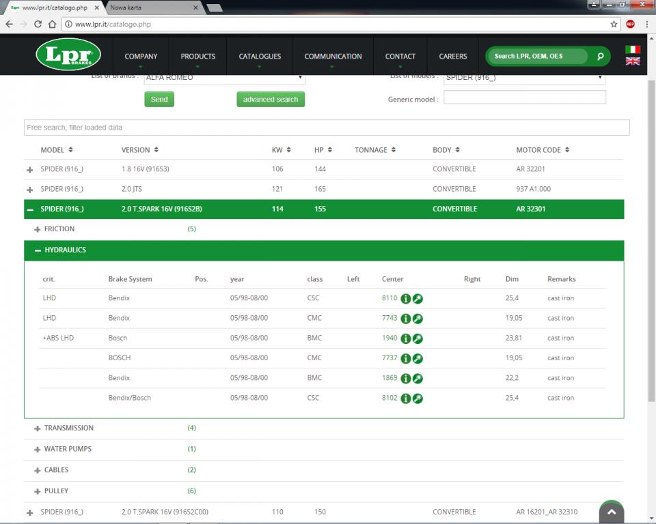This screenshot has width=656, height=524.
Task: Click the free search filter field
Action: (327, 128)
